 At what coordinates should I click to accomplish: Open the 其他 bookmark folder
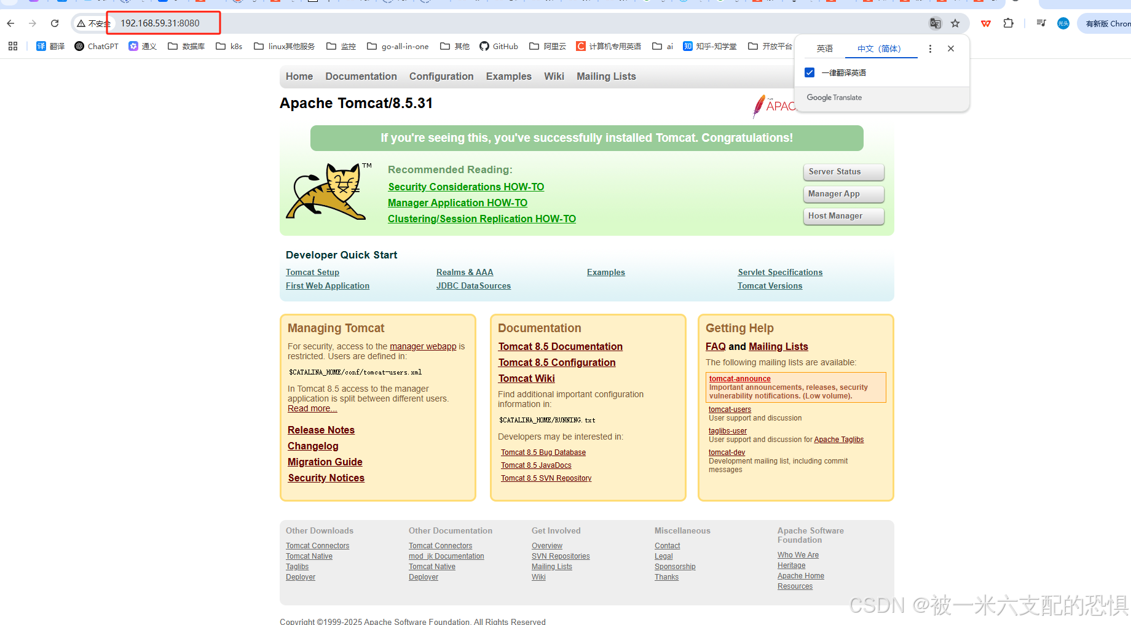pyautogui.click(x=455, y=46)
